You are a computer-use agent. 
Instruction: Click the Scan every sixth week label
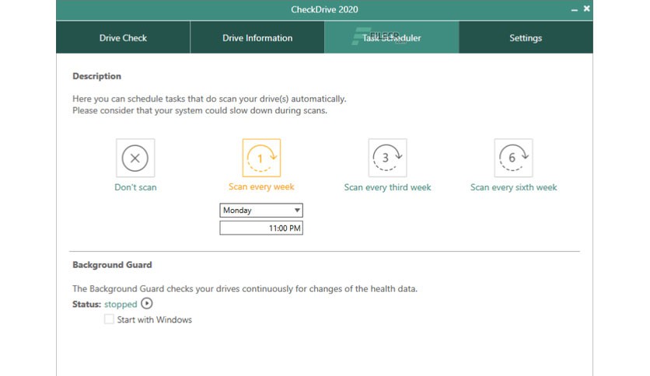[514, 187]
